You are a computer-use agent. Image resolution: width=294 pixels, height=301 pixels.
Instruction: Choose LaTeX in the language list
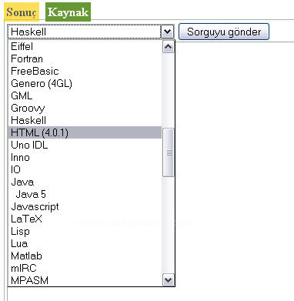click(85, 219)
